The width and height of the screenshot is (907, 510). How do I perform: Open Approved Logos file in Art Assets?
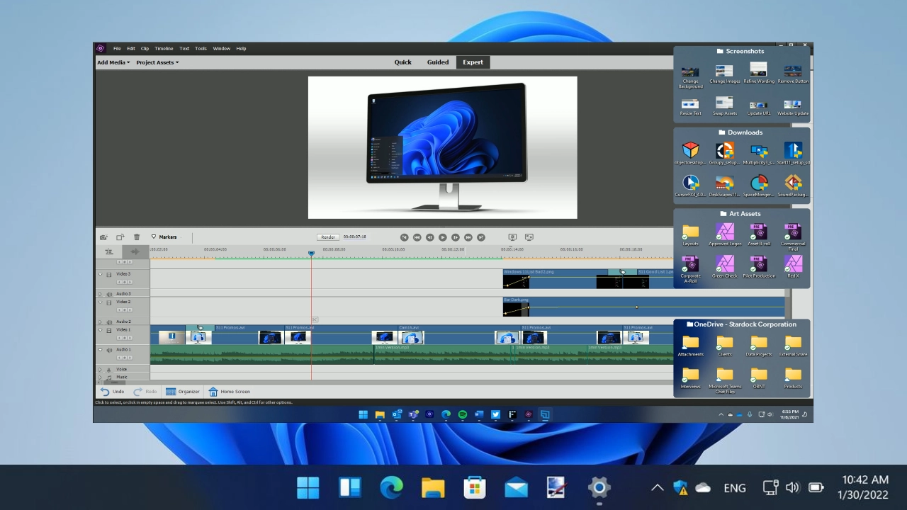click(724, 234)
